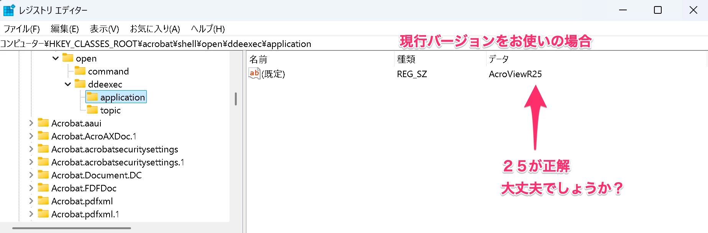Select the Acrobat.AcroAXDoc.1 key label

(x=94, y=136)
